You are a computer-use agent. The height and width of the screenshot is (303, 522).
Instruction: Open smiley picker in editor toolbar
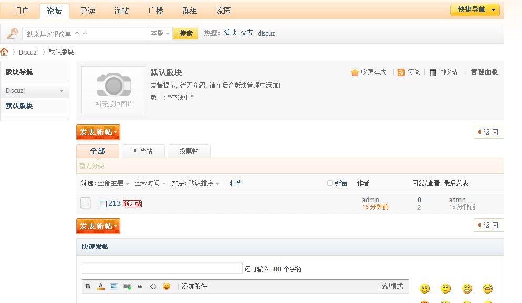pyautogui.click(x=166, y=286)
